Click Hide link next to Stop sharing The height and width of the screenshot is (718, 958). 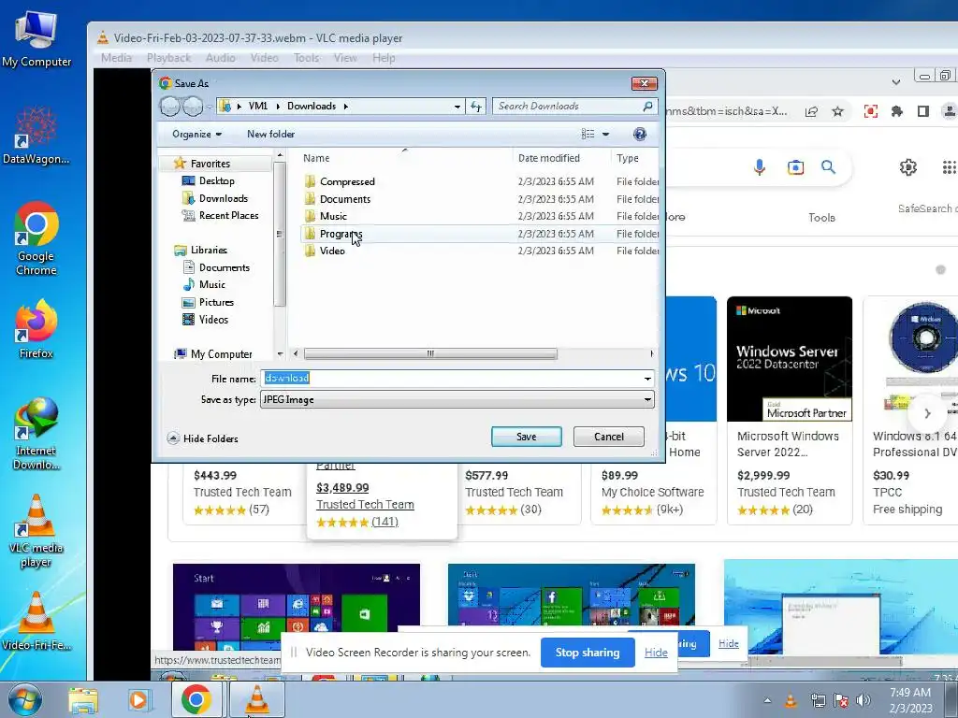pos(656,653)
